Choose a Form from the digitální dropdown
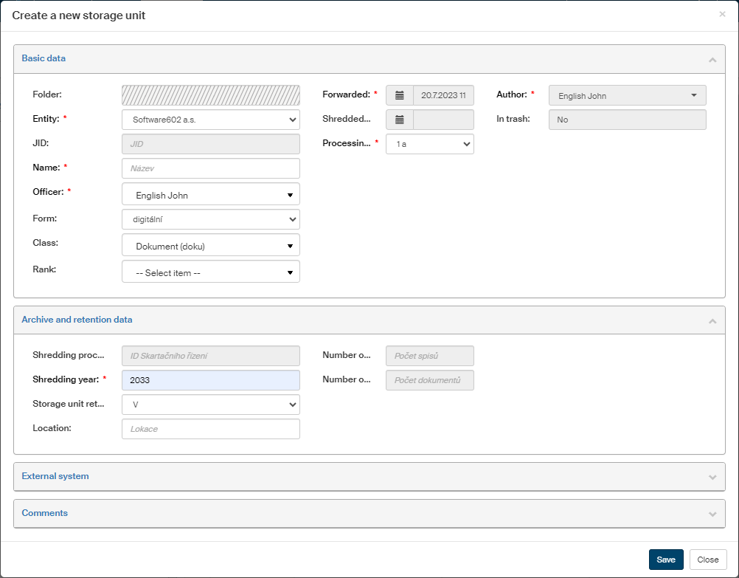The image size is (739, 578). 210,219
